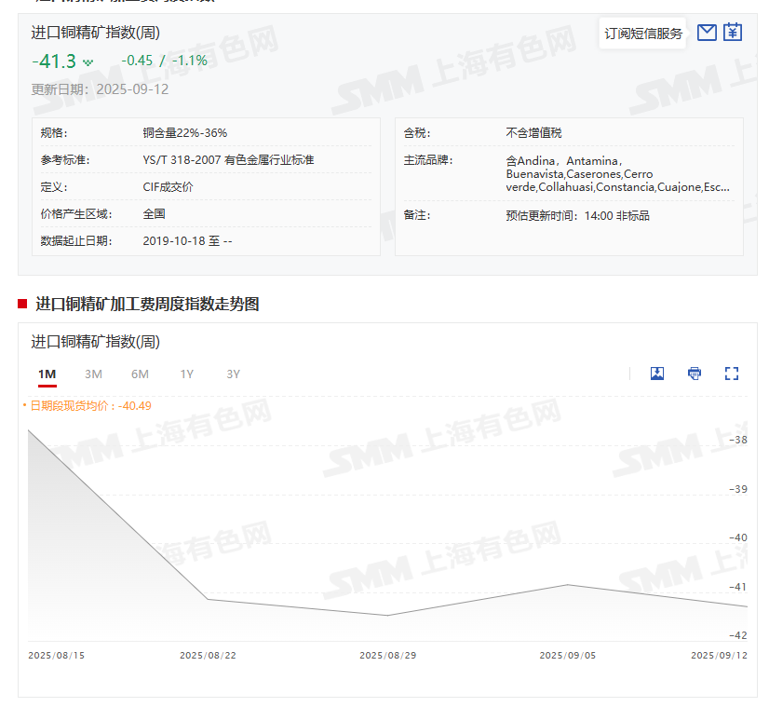Screen dimensions: 769x707
Task: Click the orange legend dot marker
Action: point(26,405)
